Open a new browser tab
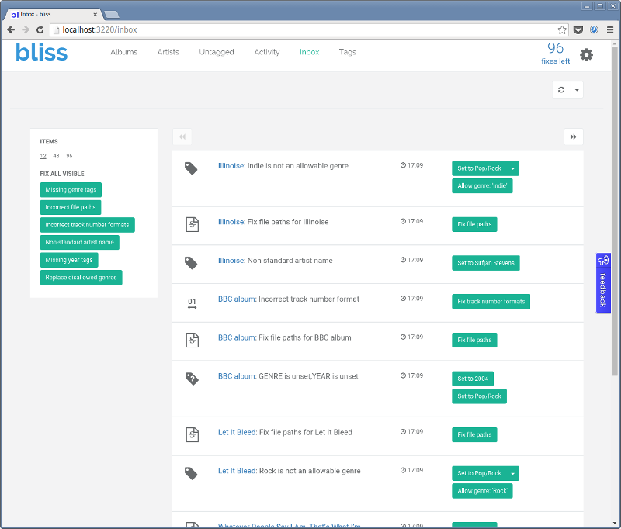Image resolution: width=621 pixels, height=529 pixels. pyautogui.click(x=112, y=15)
